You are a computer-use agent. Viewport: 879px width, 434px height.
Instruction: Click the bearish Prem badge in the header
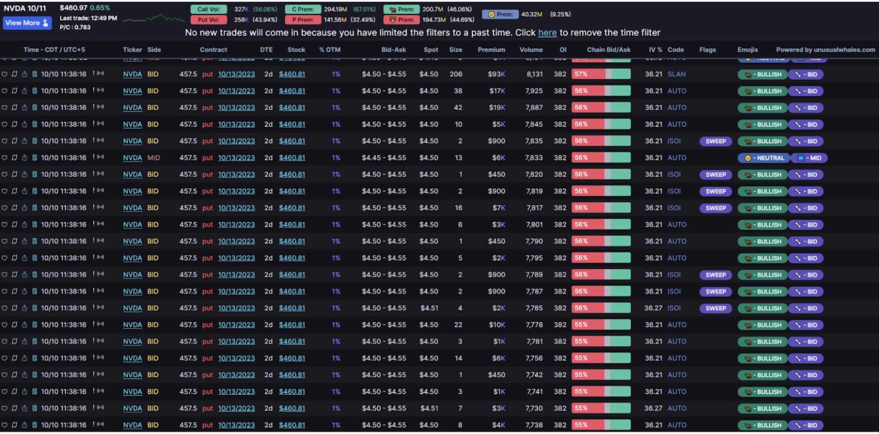[x=402, y=20]
